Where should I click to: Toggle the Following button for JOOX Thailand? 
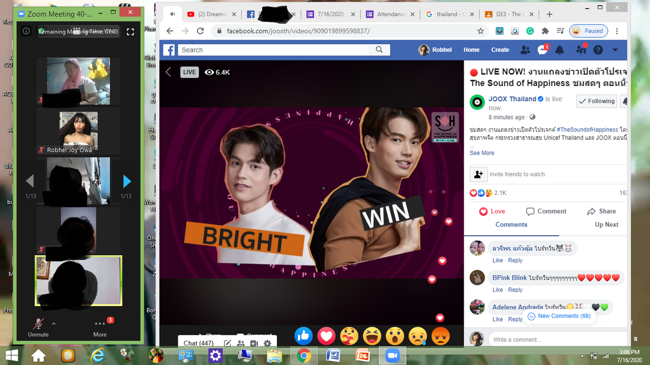click(597, 101)
